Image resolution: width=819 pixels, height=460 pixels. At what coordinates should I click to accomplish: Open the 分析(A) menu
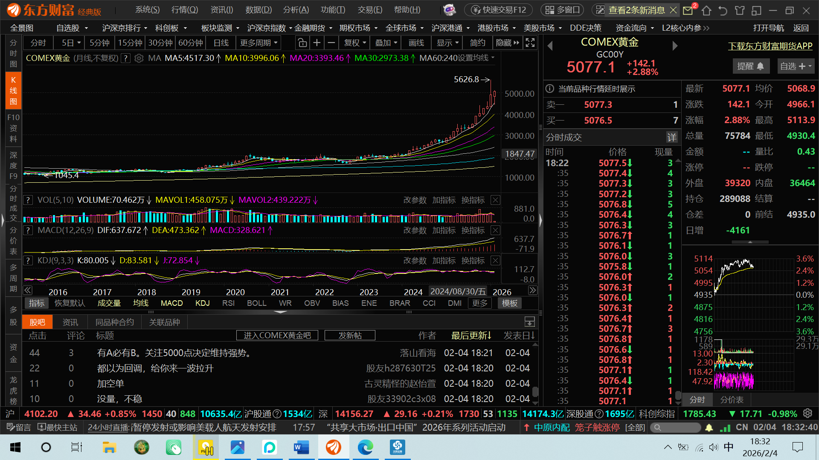click(x=296, y=10)
